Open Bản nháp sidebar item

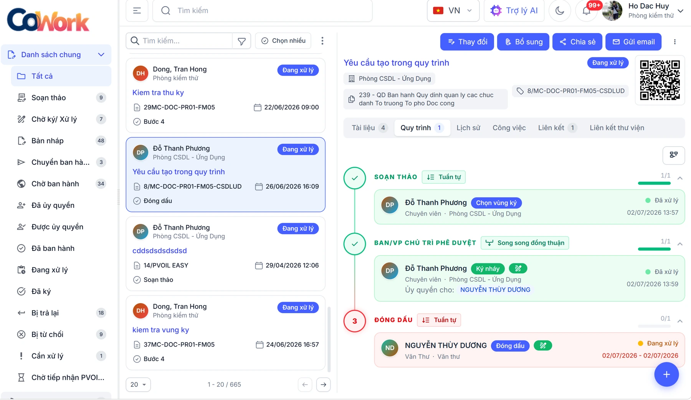tap(61, 141)
